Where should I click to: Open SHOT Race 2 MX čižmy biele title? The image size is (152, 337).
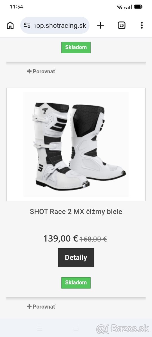76,211
